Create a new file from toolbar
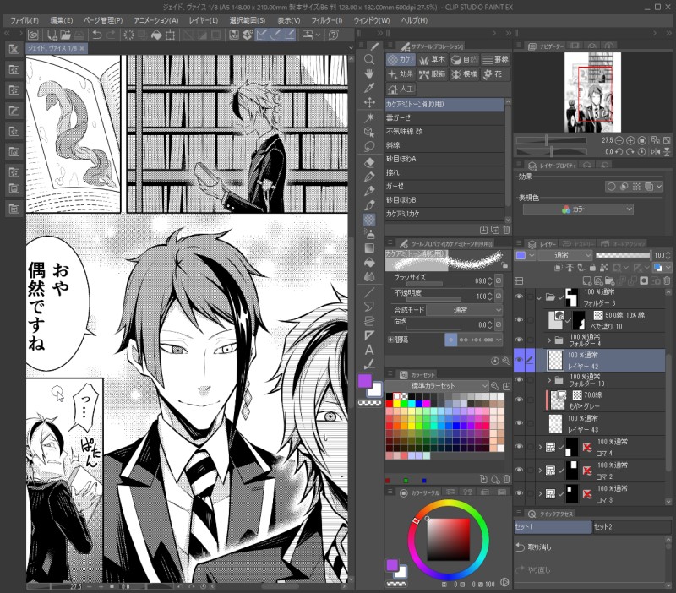The image size is (676, 593). [52, 35]
